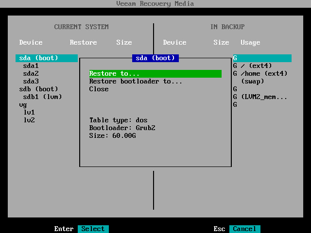Select Close in the sda dialog
The image size is (311, 233).
[x=99, y=89]
